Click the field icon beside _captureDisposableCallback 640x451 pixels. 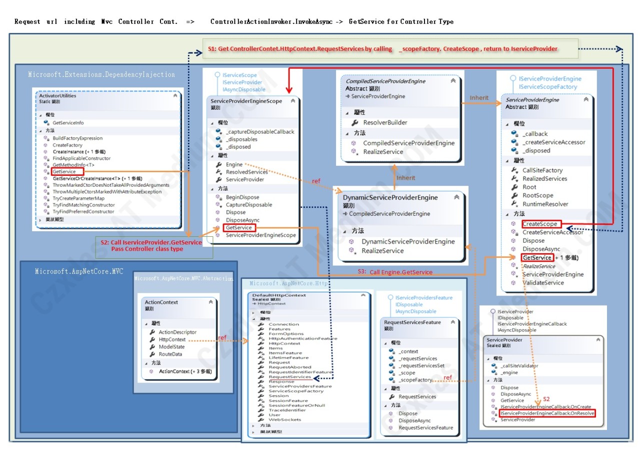218,132
